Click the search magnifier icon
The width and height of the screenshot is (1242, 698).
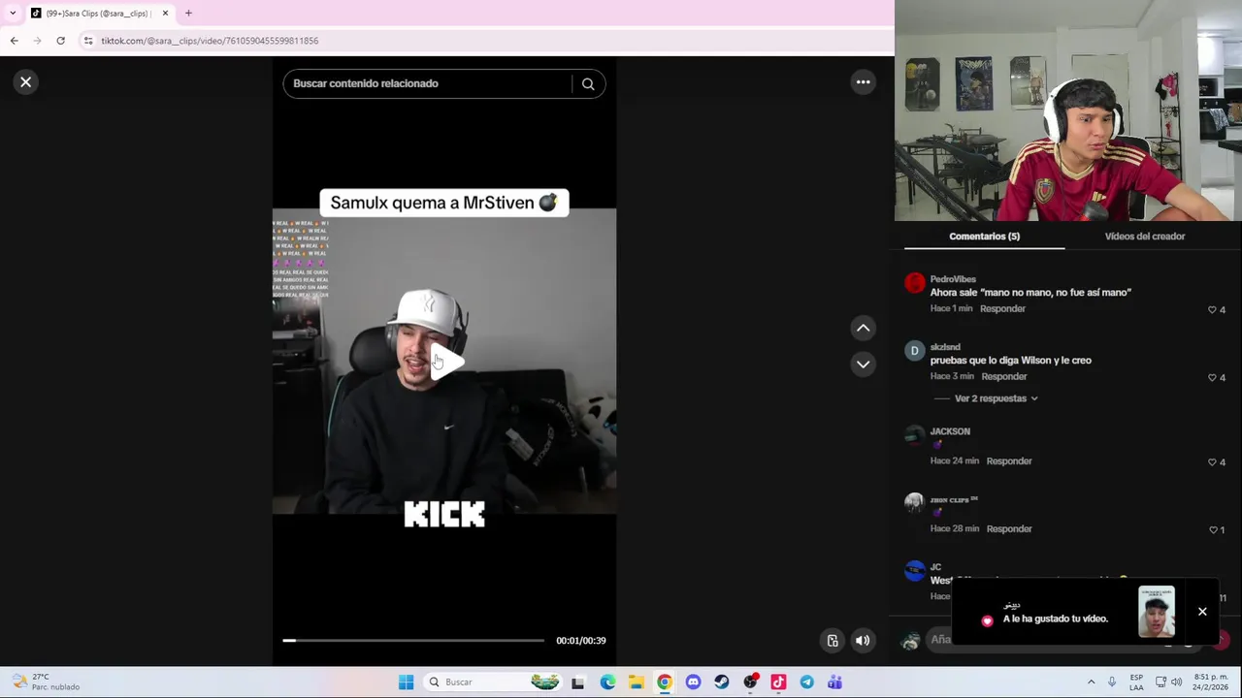coord(588,84)
